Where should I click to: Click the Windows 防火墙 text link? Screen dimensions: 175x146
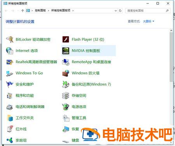click(86, 73)
